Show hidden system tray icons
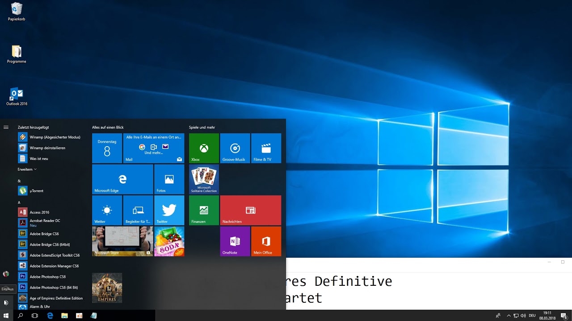Screen dimensions: 572x321 click(509, 316)
